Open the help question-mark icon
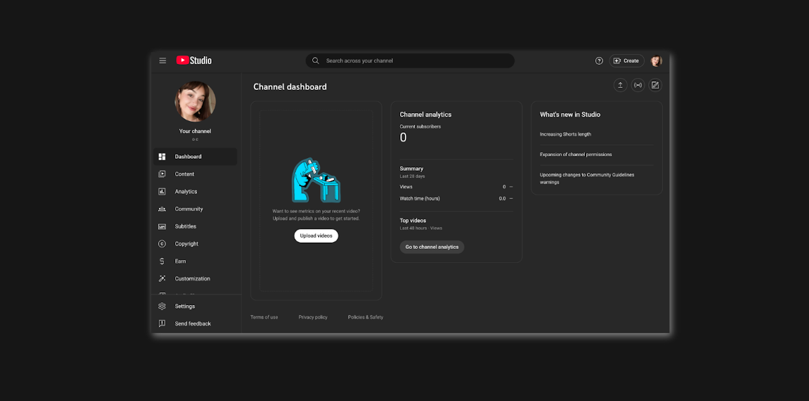 click(599, 60)
